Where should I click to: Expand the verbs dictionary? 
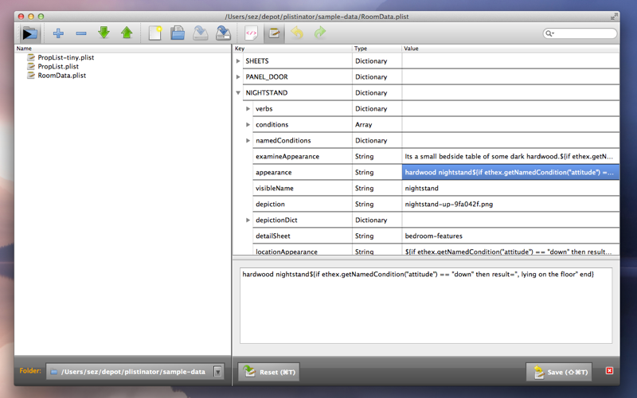248,108
